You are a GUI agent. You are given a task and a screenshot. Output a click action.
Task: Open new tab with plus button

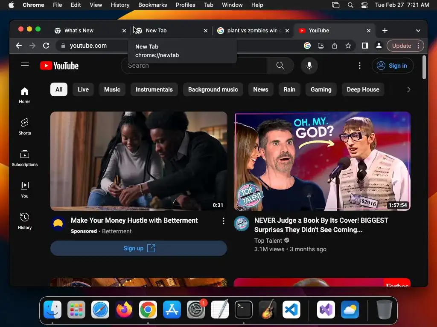(385, 31)
